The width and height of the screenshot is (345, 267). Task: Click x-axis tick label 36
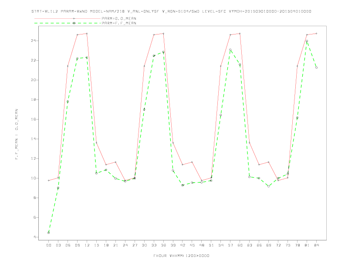point(163,245)
